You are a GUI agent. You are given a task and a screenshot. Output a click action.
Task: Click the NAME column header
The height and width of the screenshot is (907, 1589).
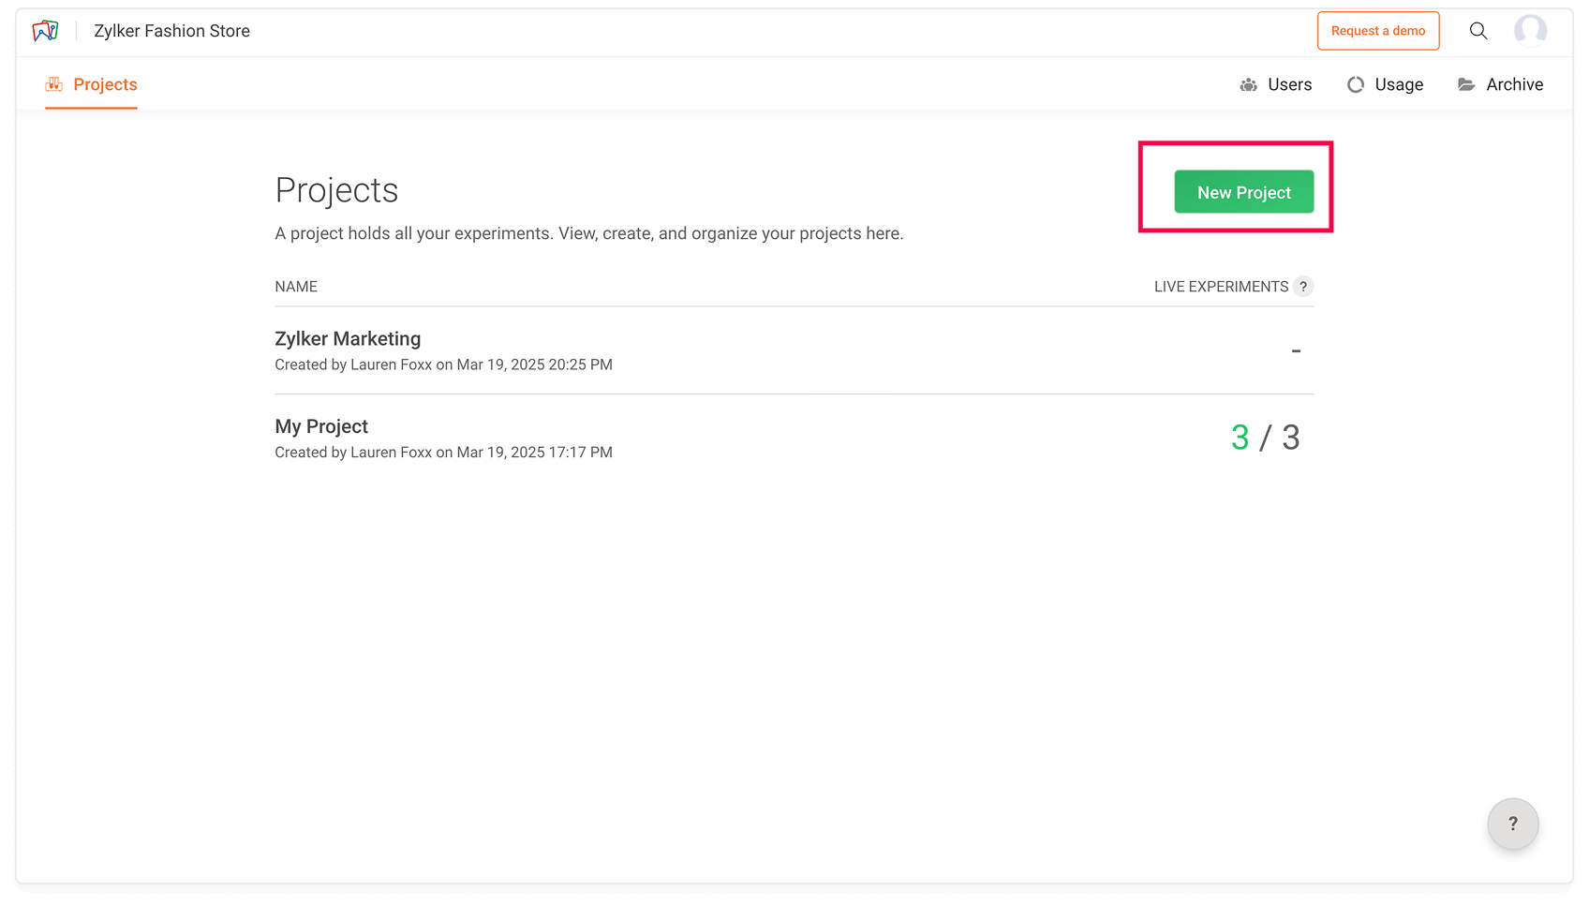[296, 287]
